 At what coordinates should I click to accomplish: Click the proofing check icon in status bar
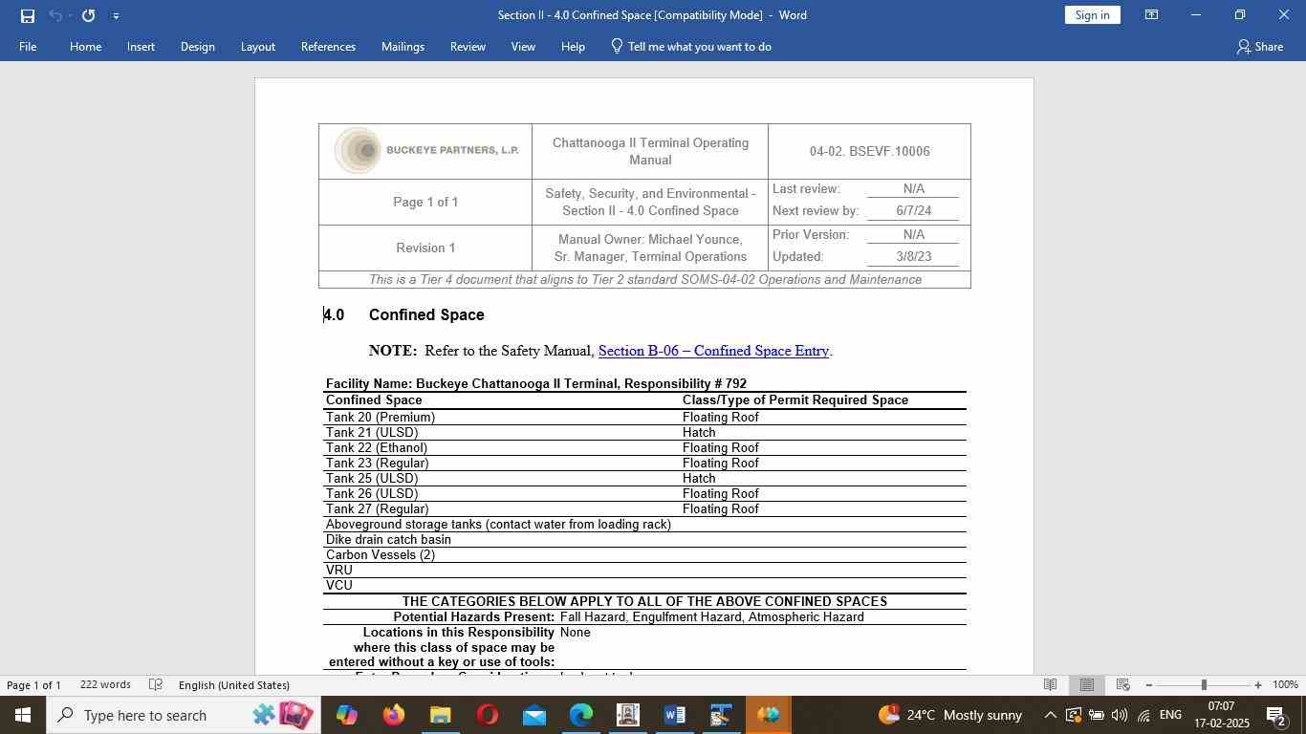tap(156, 685)
